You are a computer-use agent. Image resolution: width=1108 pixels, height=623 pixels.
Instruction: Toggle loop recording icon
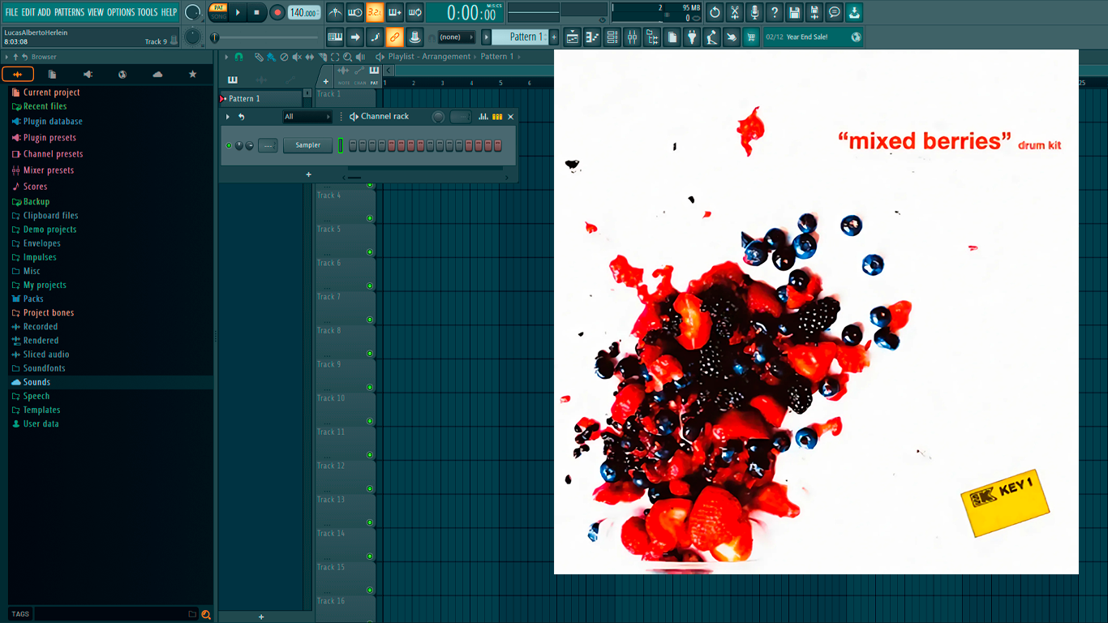pyautogui.click(x=414, y=12)
